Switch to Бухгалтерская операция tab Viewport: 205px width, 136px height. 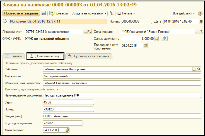(x=89, y=56)
